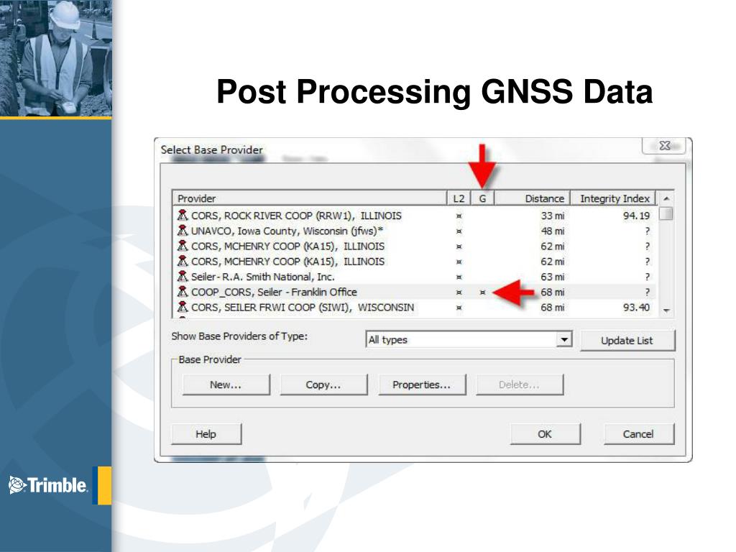Click the New... base provider button
The width and height of the screenshot is (736, 552).
[226, 385]
